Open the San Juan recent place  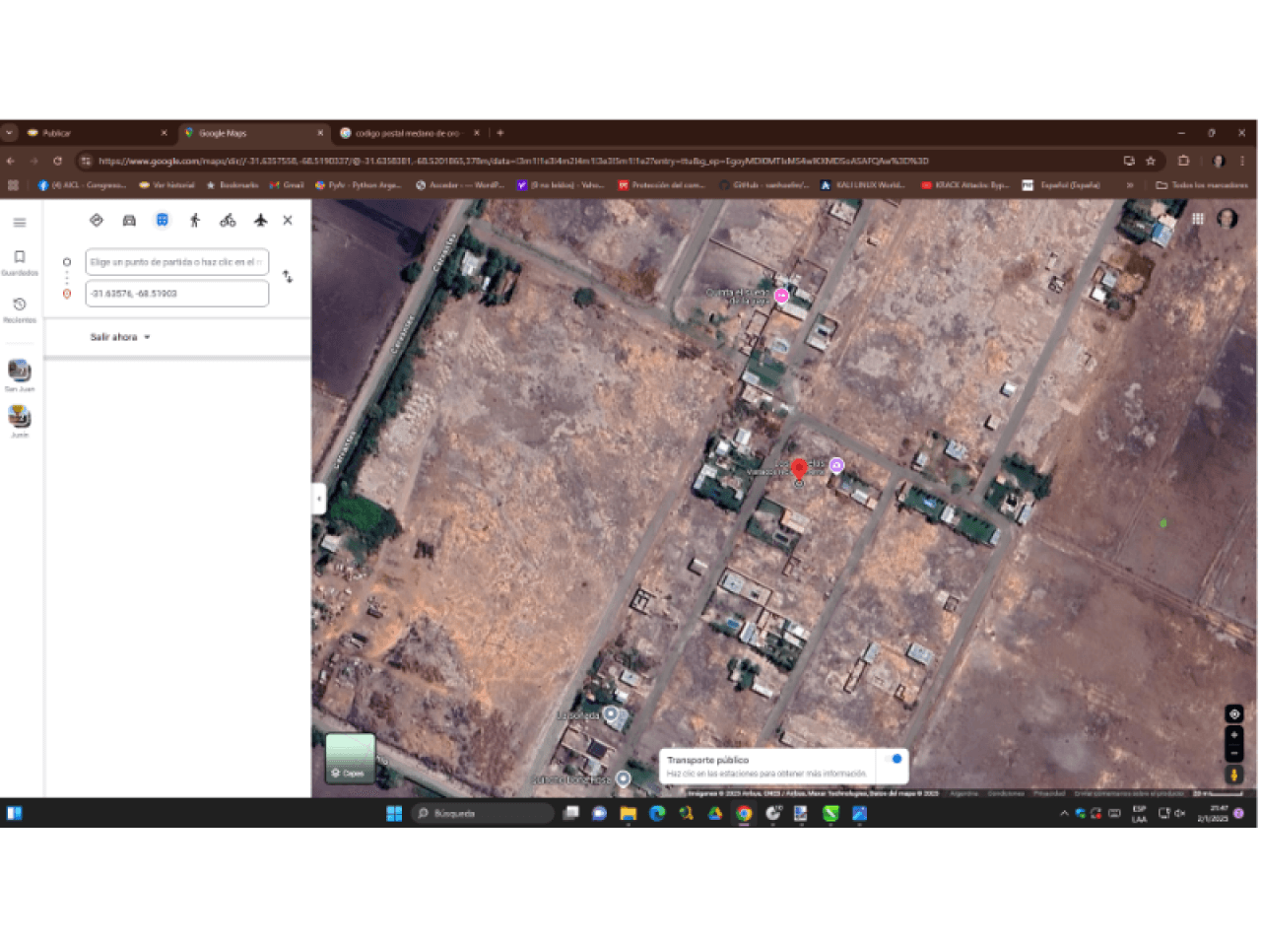[x=19, y=375]
